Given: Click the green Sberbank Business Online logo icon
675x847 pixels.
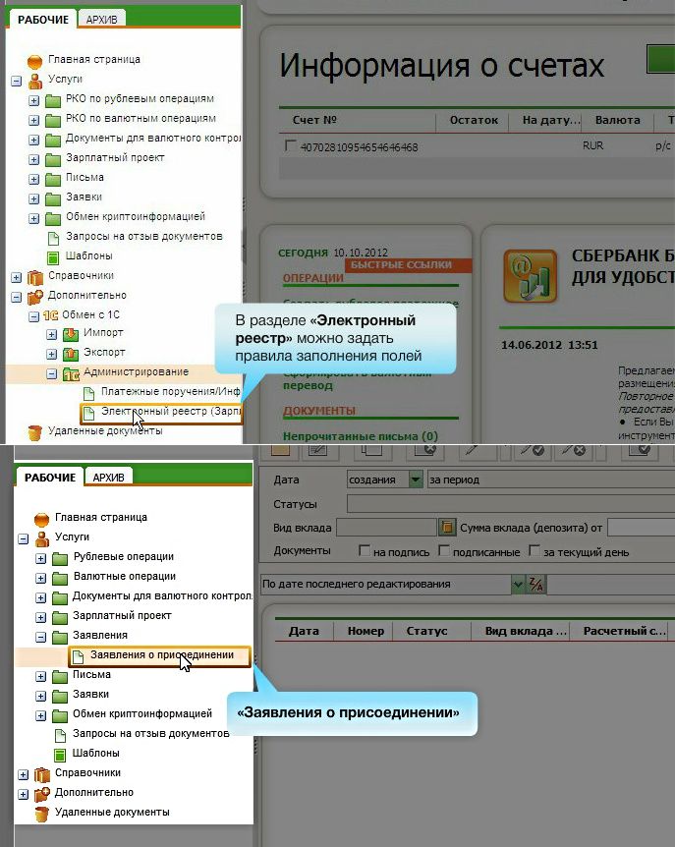Looking at the screenshot, I should coord(530,276).
